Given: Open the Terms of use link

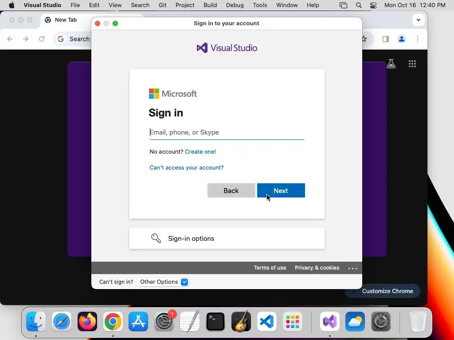Looking at the screenshot, I should (270, 268).
